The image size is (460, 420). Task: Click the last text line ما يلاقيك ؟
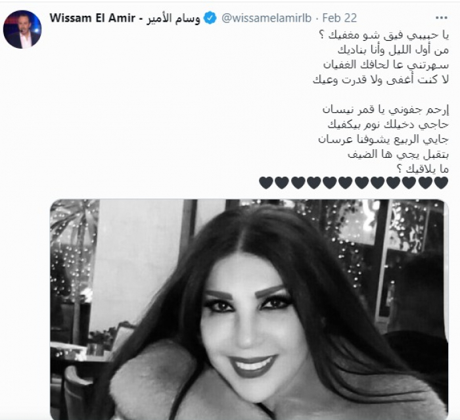[423, 170]
